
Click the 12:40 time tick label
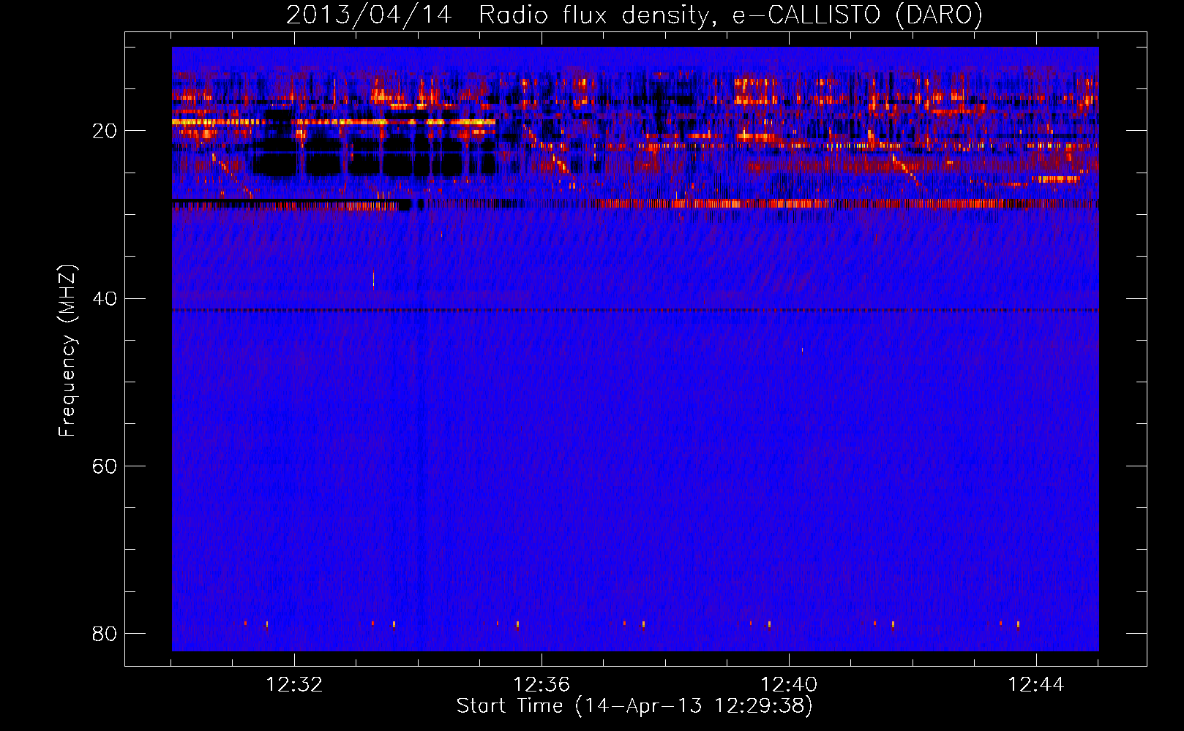click(789, 685)
